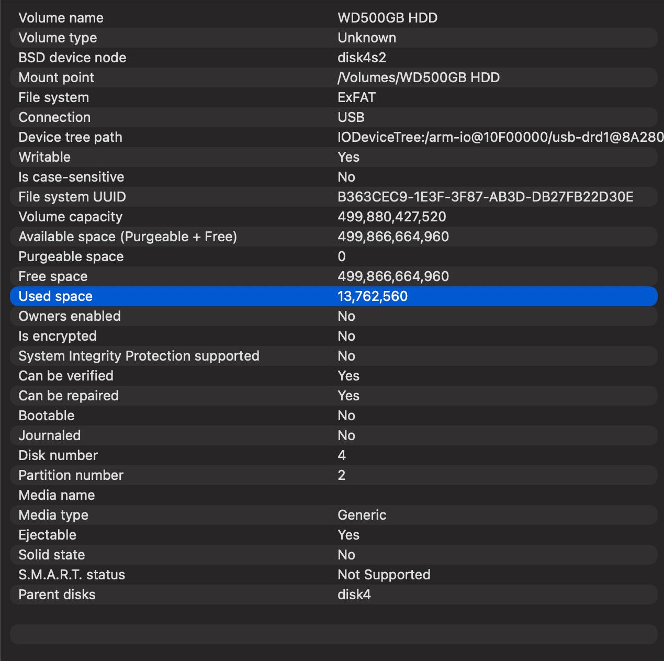Click the IODeviceTree path value
Screen dimensions: 664x661
click(x=501, y=137)
